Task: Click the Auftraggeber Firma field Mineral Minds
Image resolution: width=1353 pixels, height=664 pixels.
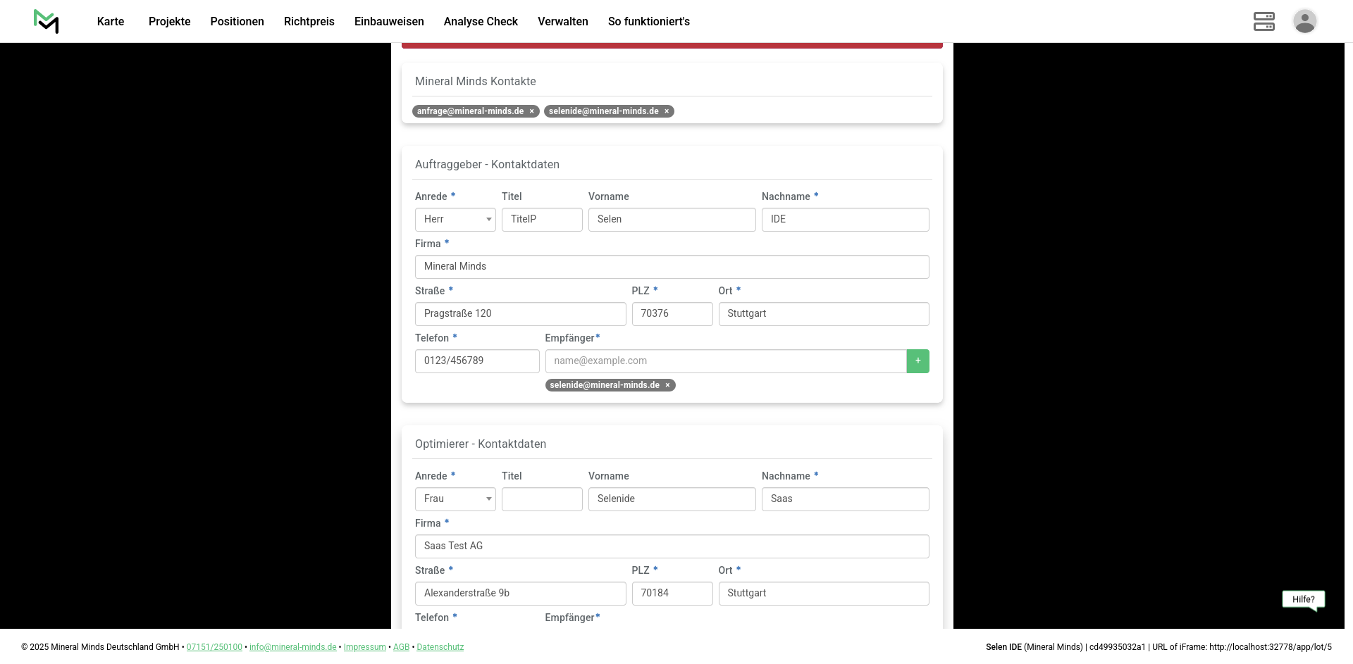Action: click(x=672, y=267)
